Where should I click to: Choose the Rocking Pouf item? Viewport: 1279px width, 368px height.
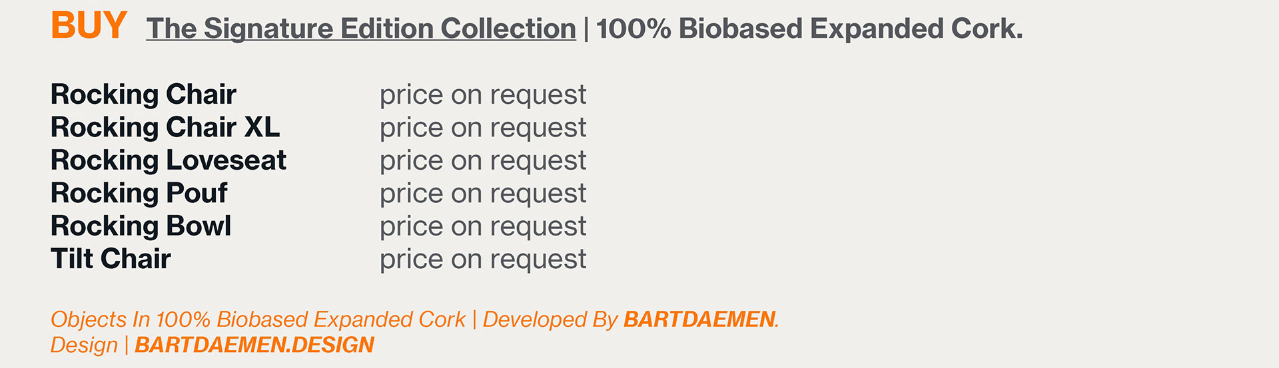click(139, 193)
